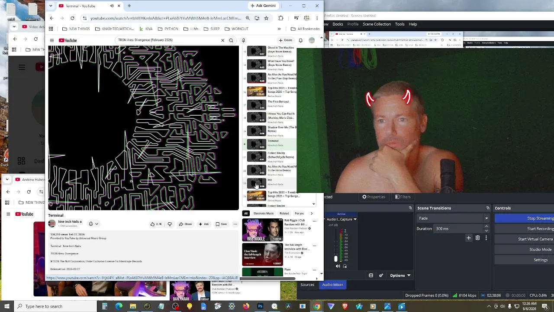The height and width of the screenshot is (312, 554).
Task: Click the YouTube logo home link
Action: (68, 40)
